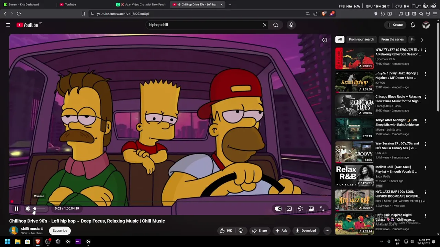Subscribe to chilli music channel
Screen dimensions: 440x247
(x=60, y=231)
